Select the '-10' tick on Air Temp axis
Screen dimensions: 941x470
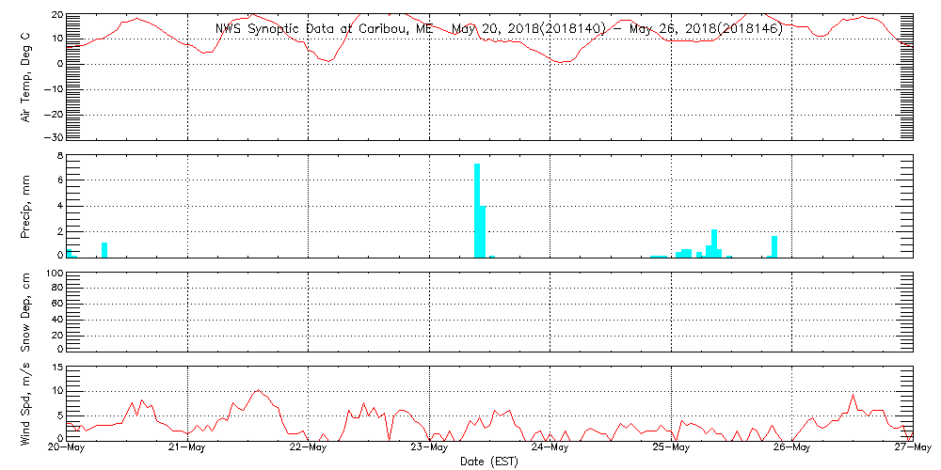coord(54,88)
